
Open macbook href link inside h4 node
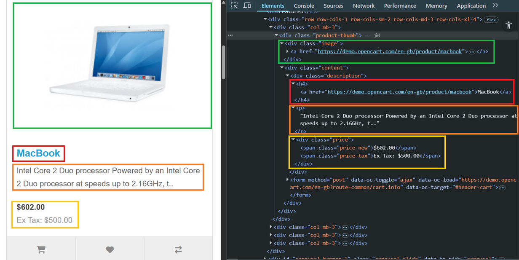tap(399, 92)
